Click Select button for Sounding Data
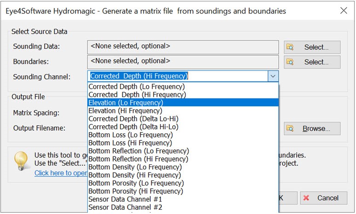Viewport: 356px width, 214px height. [312, 47]
